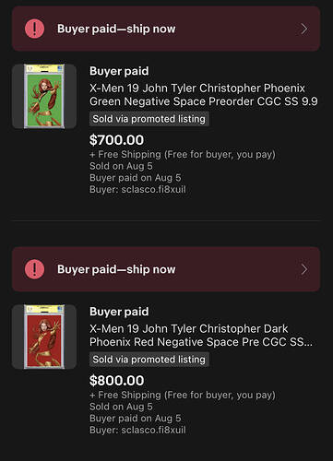View buyer sclasco.fi8xuil on the $800 order
333x461 pixels.
point(137,430)
